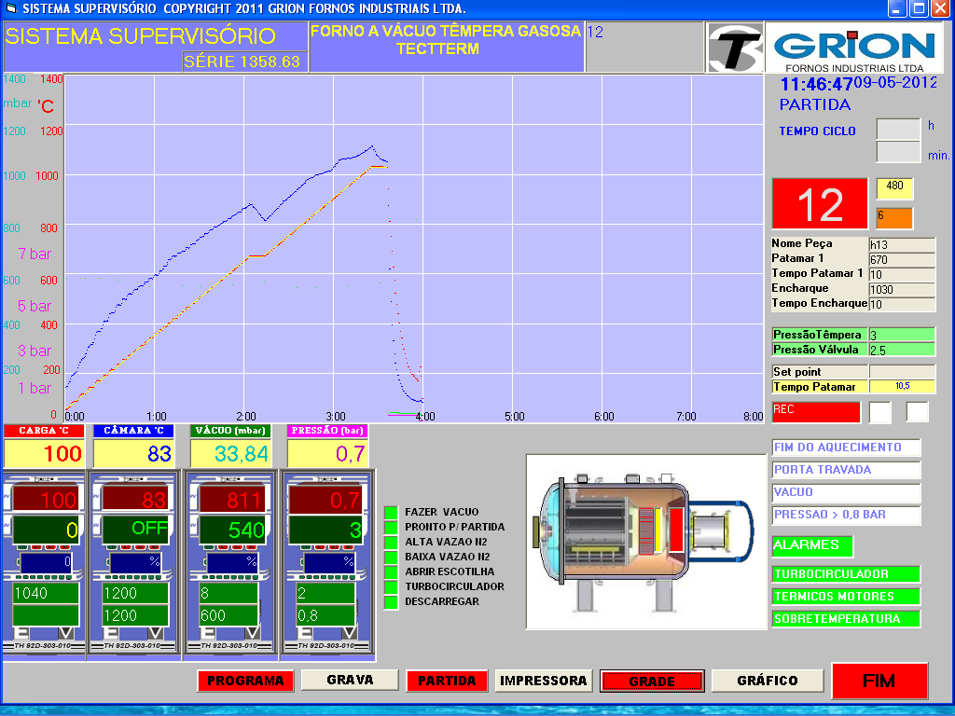Click the empty Set point field
Image resolution: width=955 pixels, height=716 pixels.
pyautogui.click(x=902, y=372)
